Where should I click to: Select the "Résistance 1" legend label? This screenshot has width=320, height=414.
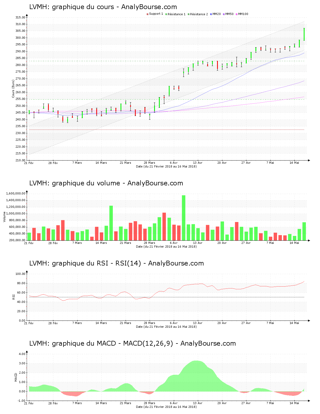pyautogui.click(x=177, y=14)
